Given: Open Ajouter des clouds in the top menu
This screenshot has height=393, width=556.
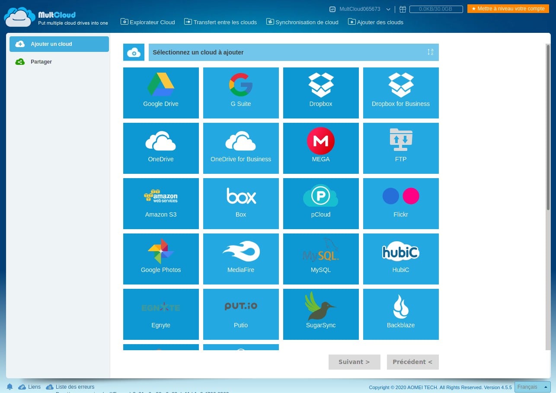Looking at the screenshot, I should pos(376,22).
